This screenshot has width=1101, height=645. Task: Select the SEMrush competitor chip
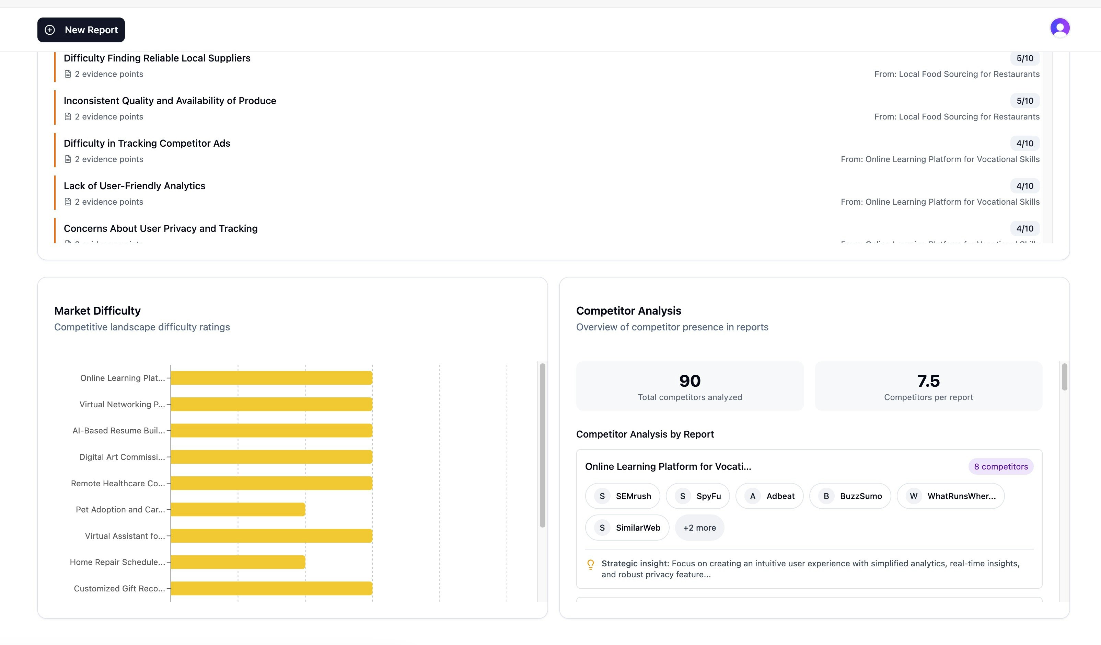622,496
